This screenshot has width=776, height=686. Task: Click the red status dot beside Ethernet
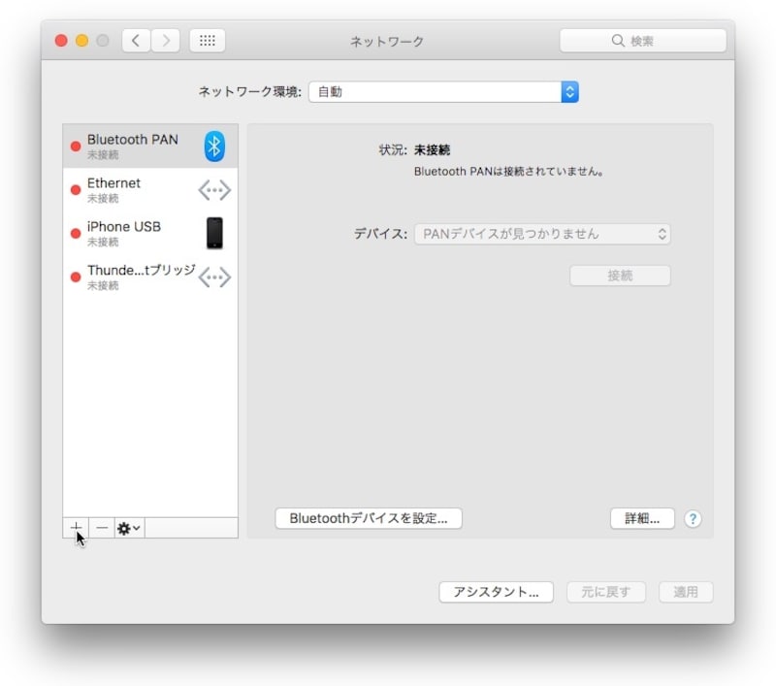tap(76, 190)
